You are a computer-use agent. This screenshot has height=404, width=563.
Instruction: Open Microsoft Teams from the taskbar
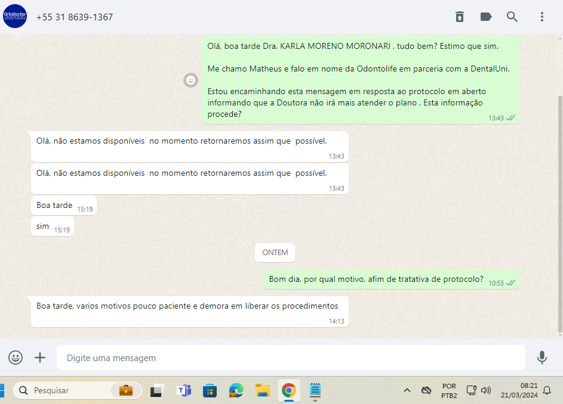[x=183, y=391]
